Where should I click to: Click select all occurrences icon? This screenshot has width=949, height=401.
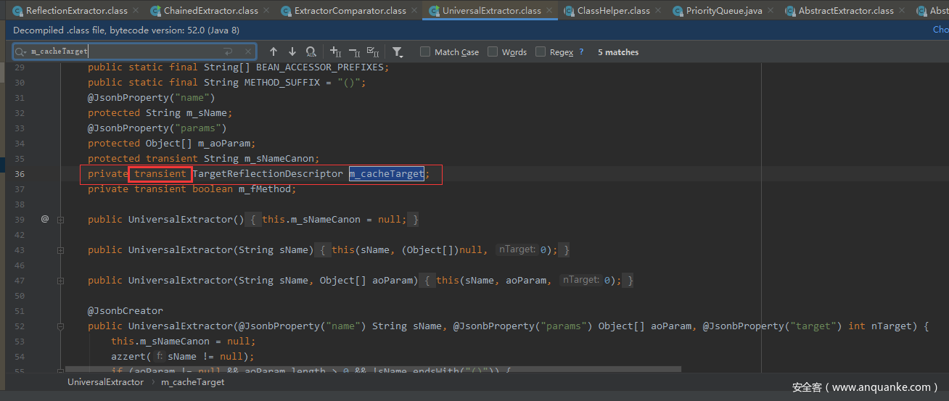(x=373, y=51)
